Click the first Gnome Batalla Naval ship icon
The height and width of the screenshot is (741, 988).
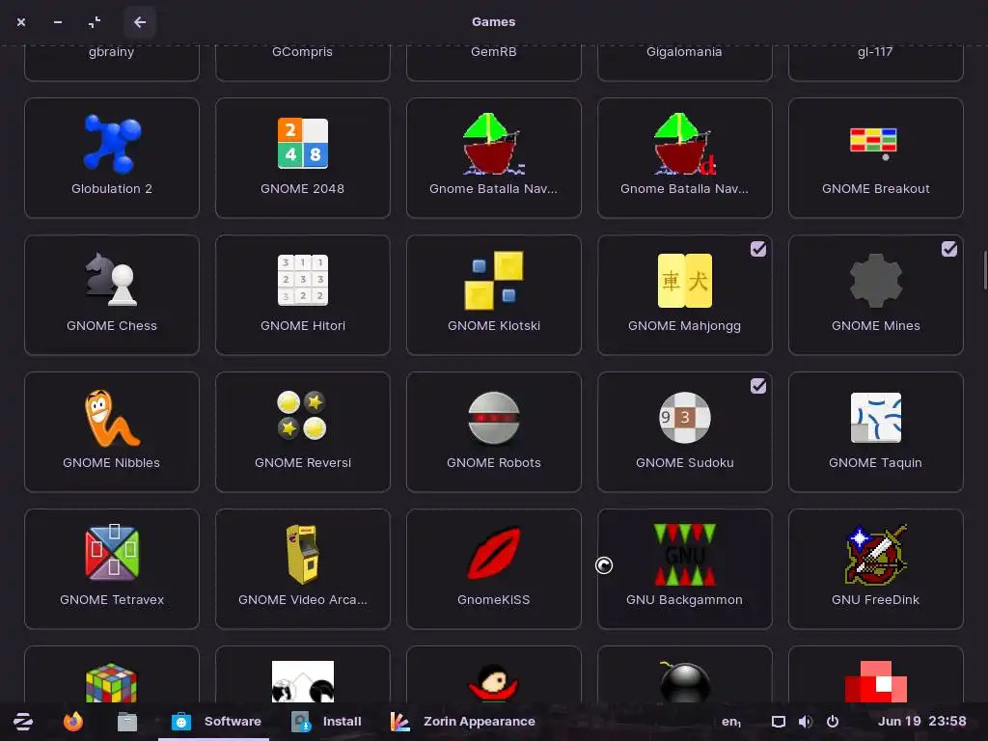(494, 144)
